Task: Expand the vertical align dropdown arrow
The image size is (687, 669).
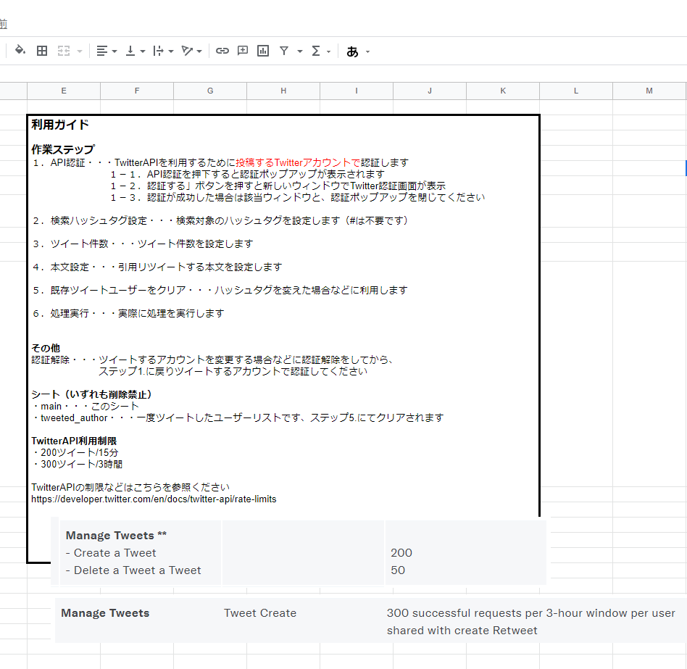Action: click(142, 51)
